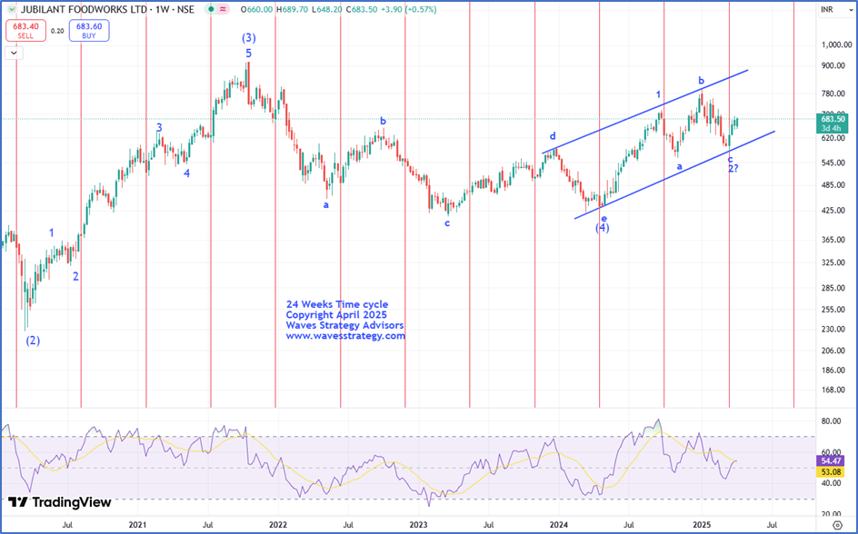Click the 2022 label on time axis
The height and width of the screenshot is (534, 858).
coord(278,525)
